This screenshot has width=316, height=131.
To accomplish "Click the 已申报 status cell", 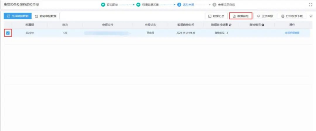I will point(150,33).
